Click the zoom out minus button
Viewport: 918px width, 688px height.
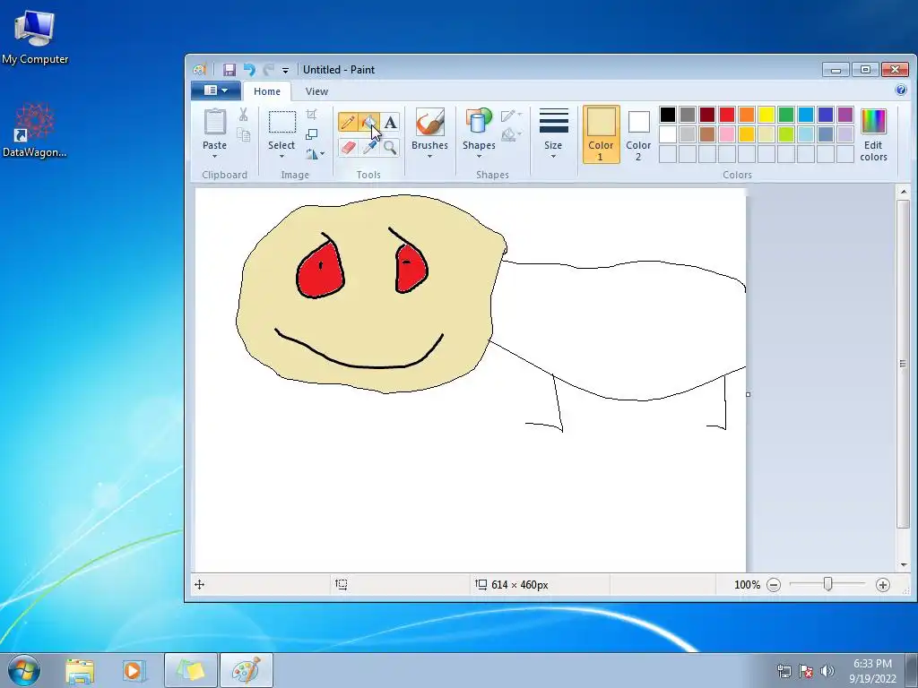point(774,584)
